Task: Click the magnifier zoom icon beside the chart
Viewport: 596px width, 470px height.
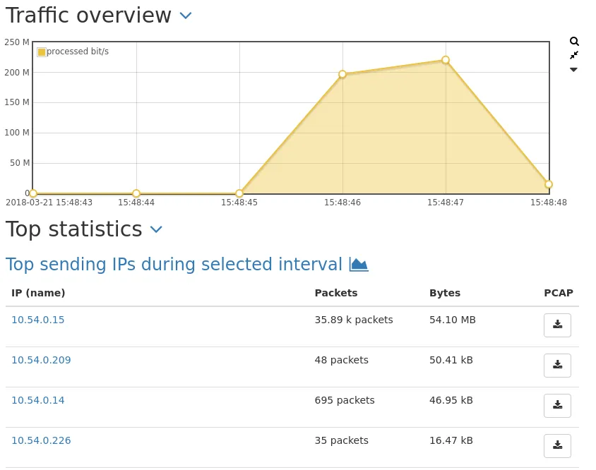Action: (x=574, y=42)
